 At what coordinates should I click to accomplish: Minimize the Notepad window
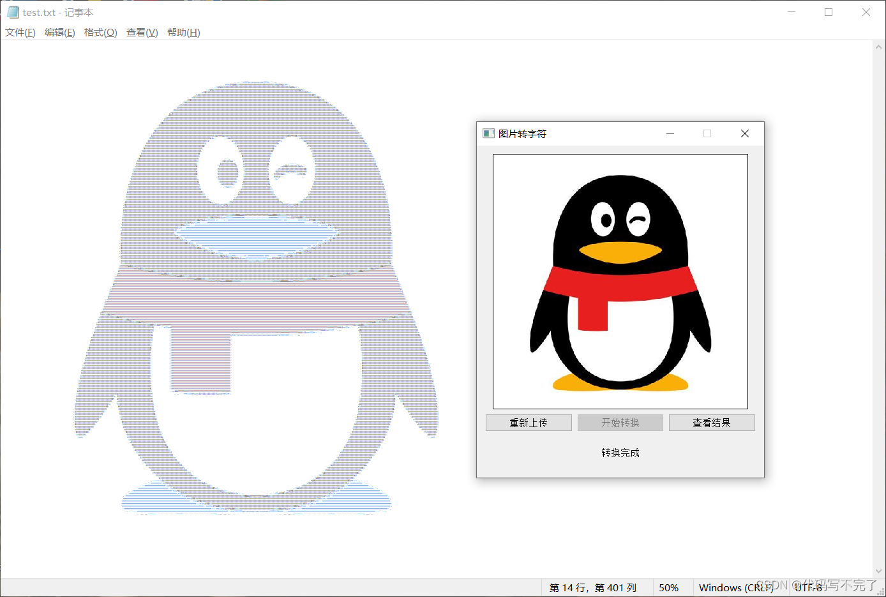pyautogui.click(x=792, y=12)
